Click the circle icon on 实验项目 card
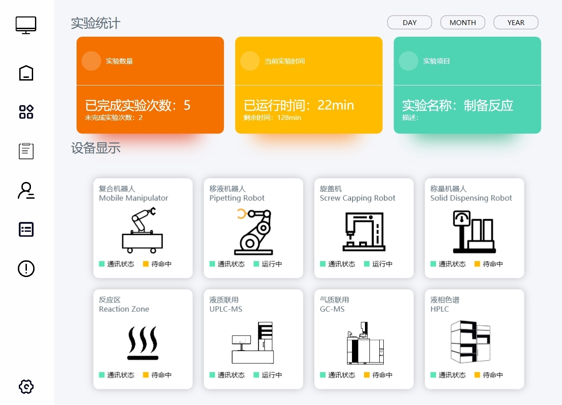Viewport: 562px width, 405px height. tap(408, 61)
